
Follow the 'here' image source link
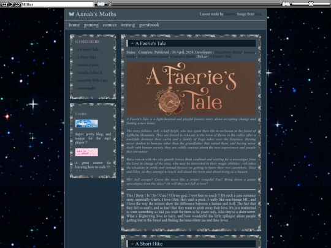pyautogui.click(x=258, y=14)
